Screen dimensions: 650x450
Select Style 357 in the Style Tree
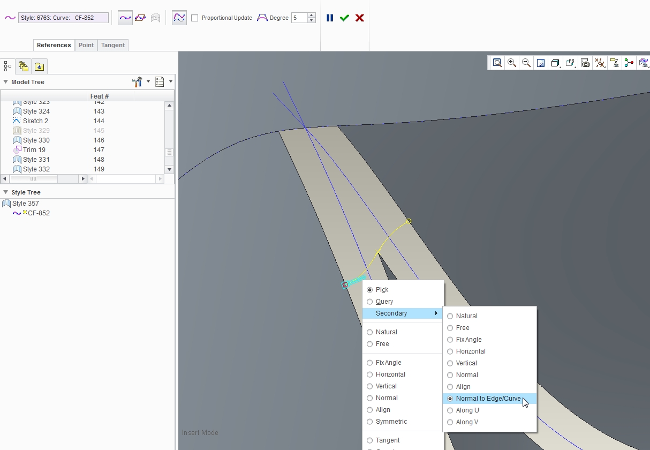(25, 204)
